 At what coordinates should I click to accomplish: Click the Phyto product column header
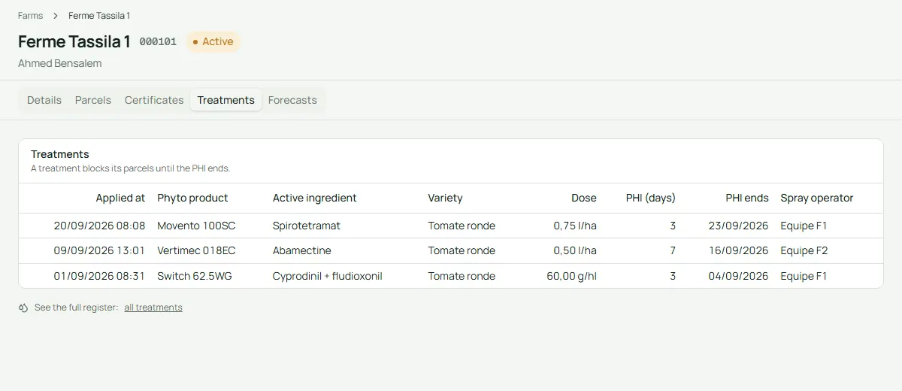192,198
